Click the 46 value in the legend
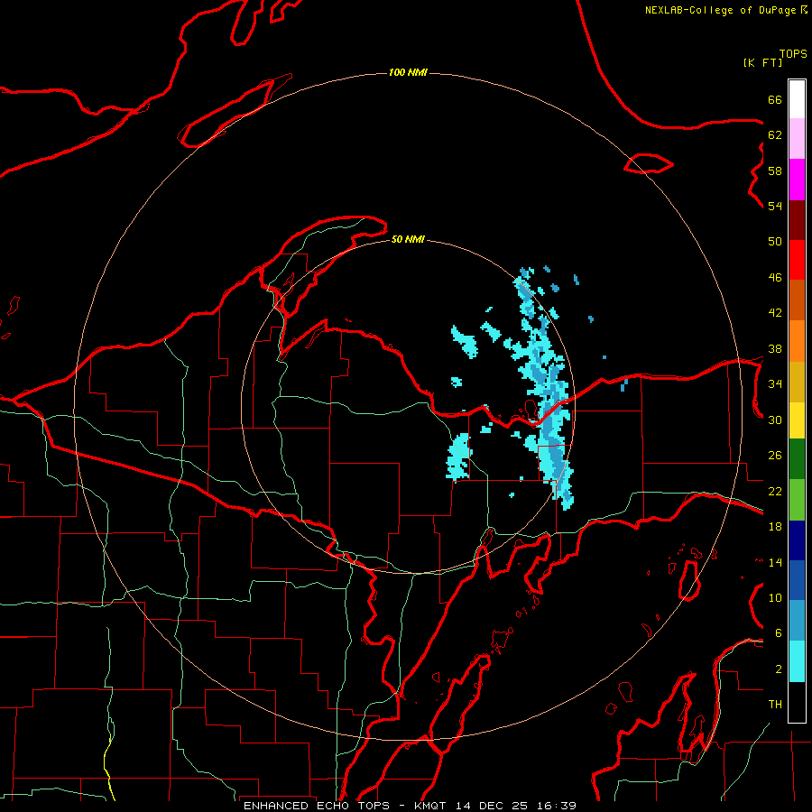 pyautogui.click(x=775, y=278)
